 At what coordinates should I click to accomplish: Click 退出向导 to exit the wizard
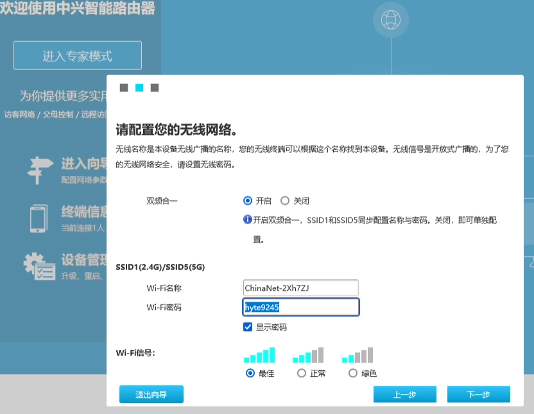click(x=151, y=393)
